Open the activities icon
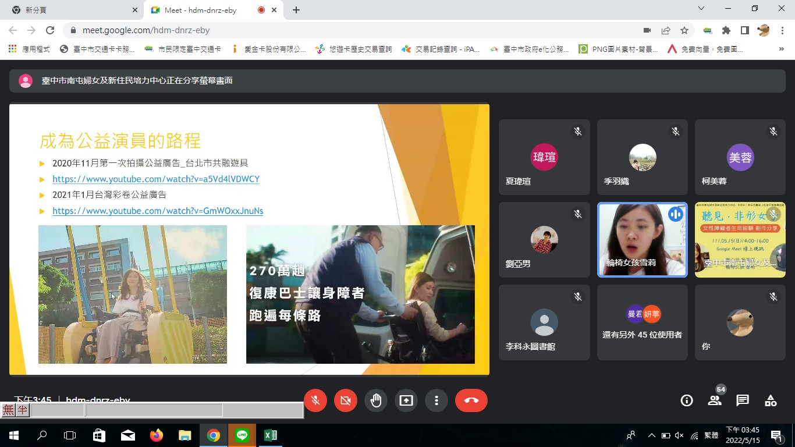The width and height of the screenshot is (795, 447). click(771, 400)
